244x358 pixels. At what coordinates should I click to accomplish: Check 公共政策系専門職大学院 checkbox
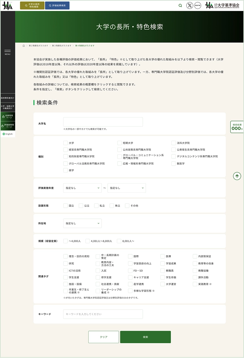(119, 150)
